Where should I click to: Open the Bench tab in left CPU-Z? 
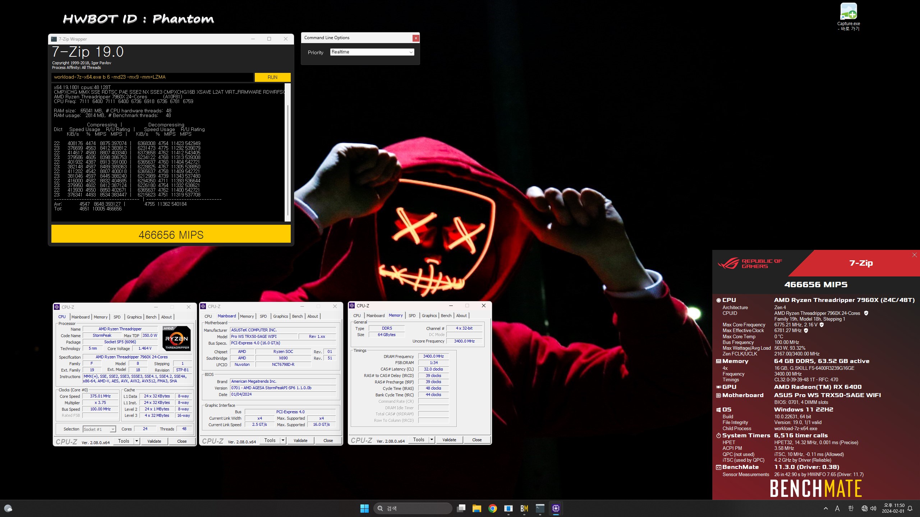(x=151, y=317)
